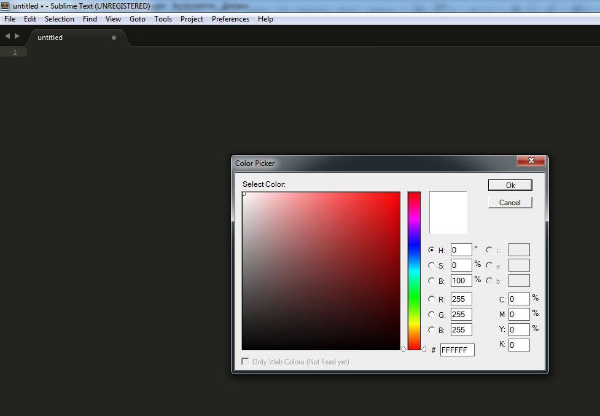Screen dimensions: 600x416
Task: Select the G green radio button
Action: 431,314
